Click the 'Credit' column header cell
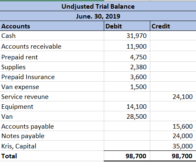This screenshot has width=196, height=162. pos(173,26)
